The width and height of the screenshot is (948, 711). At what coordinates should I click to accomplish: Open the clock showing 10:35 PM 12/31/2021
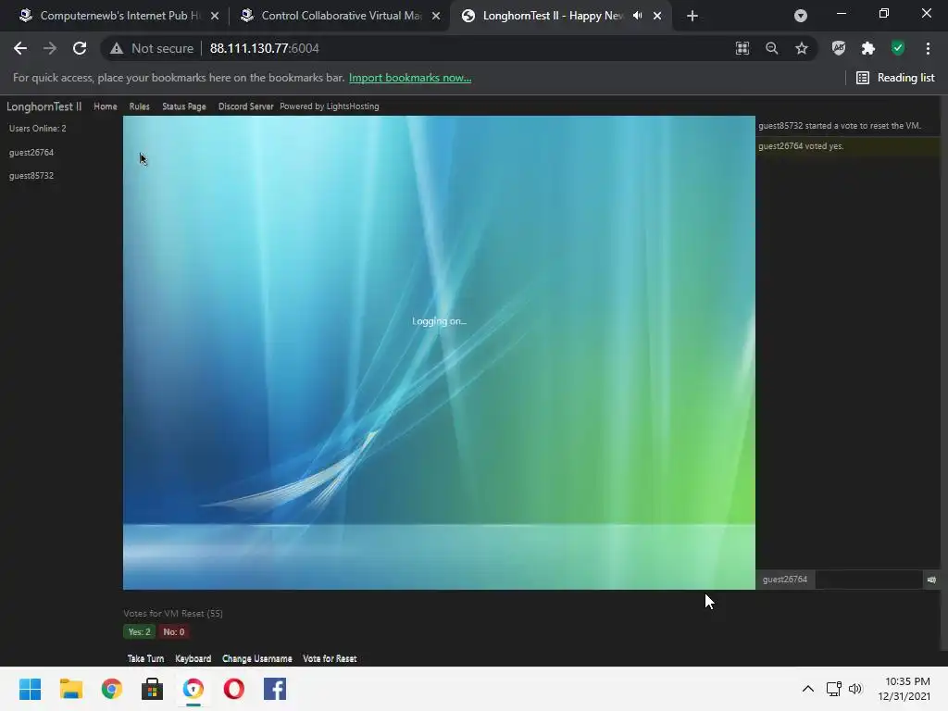[904, 689]
